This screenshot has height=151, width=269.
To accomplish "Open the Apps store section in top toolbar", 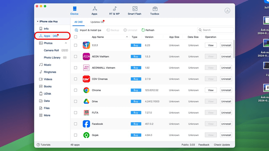I will point(95,11).
